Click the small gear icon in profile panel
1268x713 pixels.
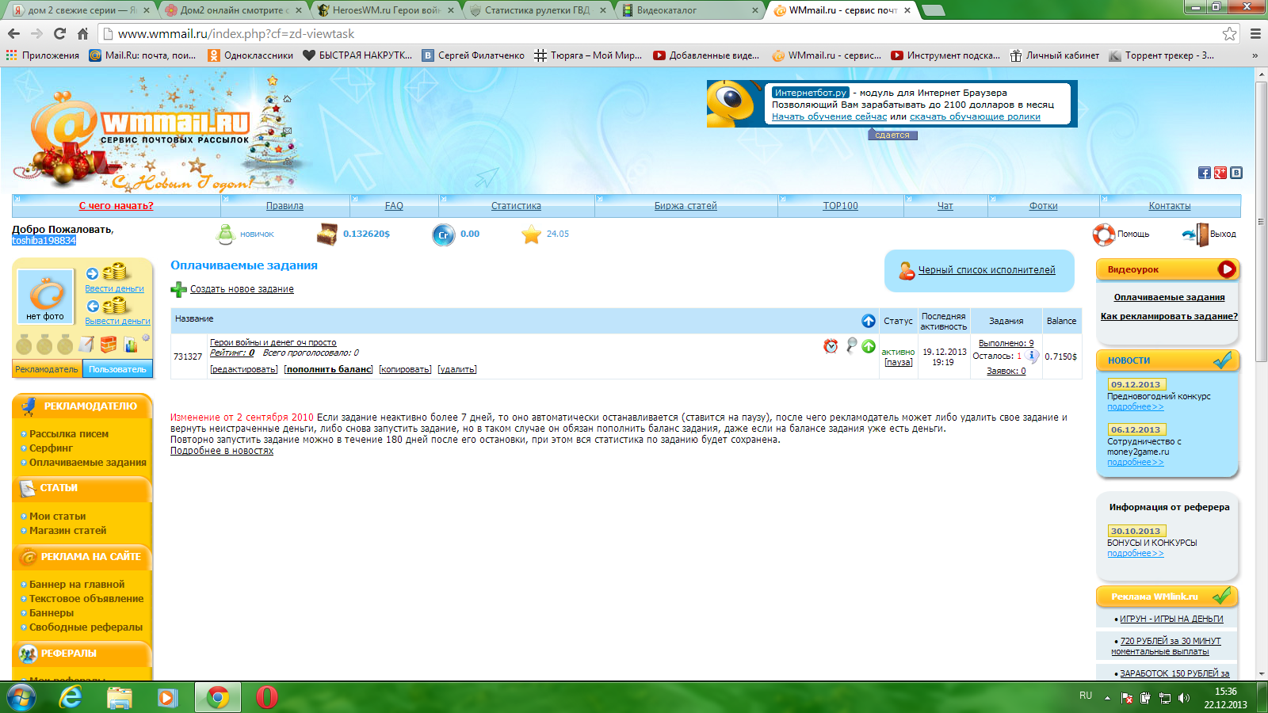pos(146,338)
